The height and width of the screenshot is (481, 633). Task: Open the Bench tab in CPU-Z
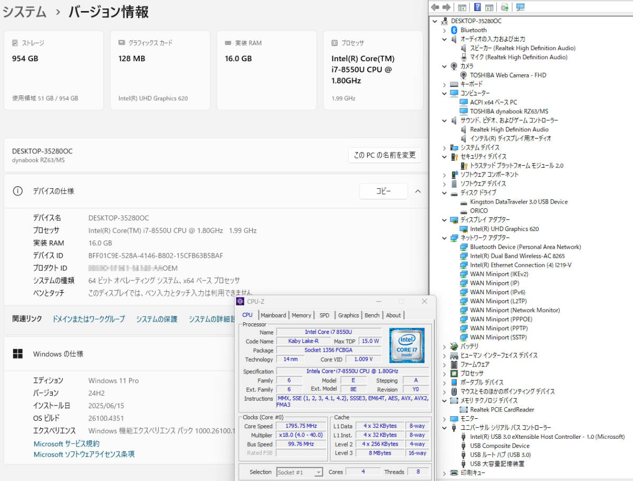372,315
